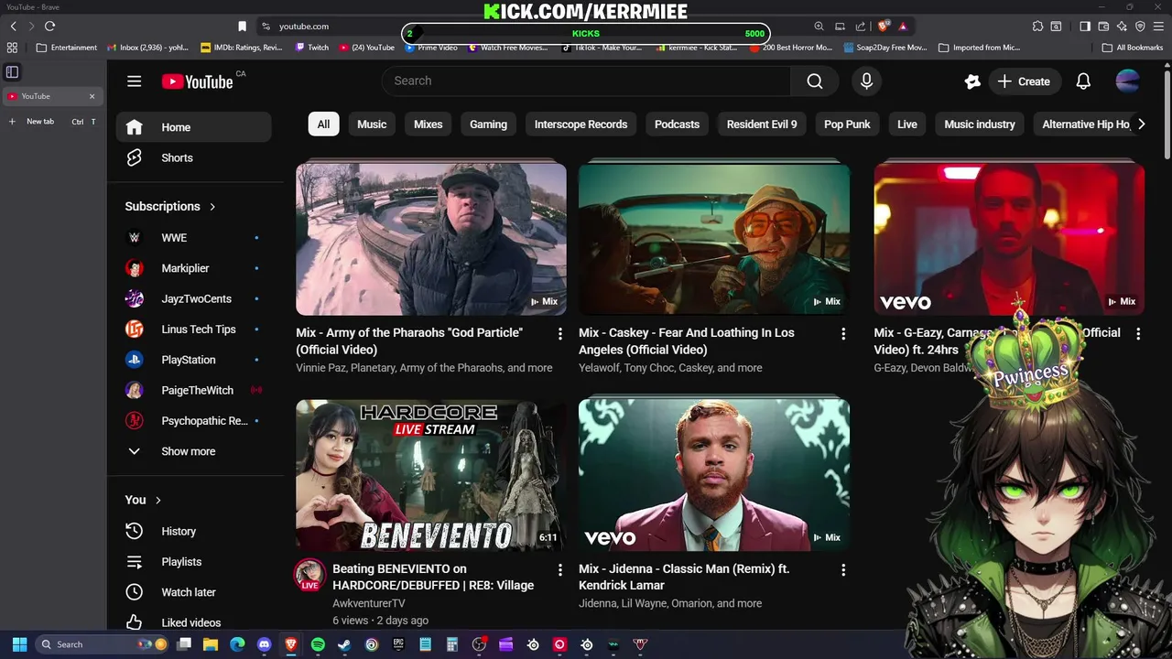Select the Interscope Records chip

(581, 124)
